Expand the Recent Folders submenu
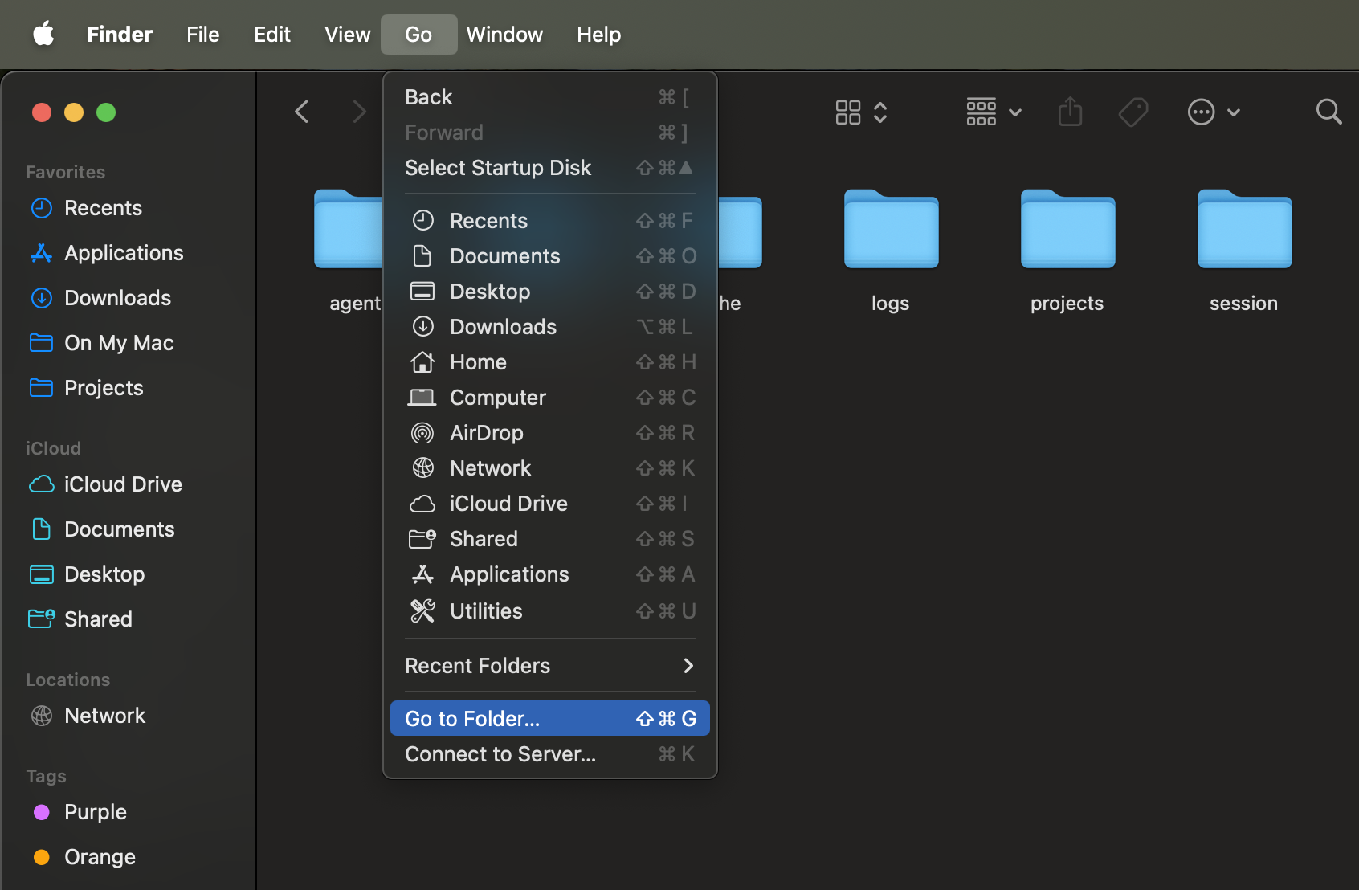The image size is (1359, 890). click(549, 666)
